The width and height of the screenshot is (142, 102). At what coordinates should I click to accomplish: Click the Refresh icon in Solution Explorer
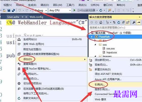pos(119,22)
